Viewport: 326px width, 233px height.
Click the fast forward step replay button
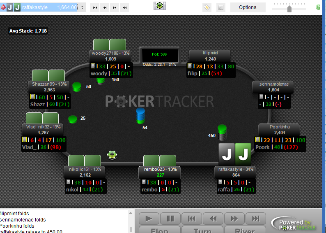pos(234,219)
